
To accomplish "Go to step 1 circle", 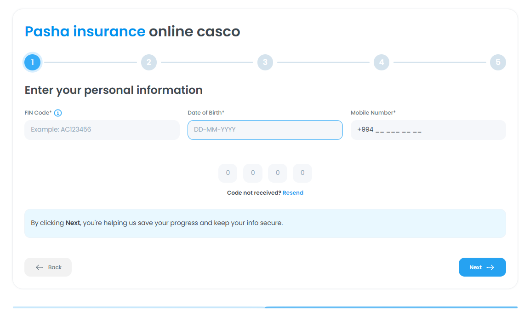I will pos(33,62).
